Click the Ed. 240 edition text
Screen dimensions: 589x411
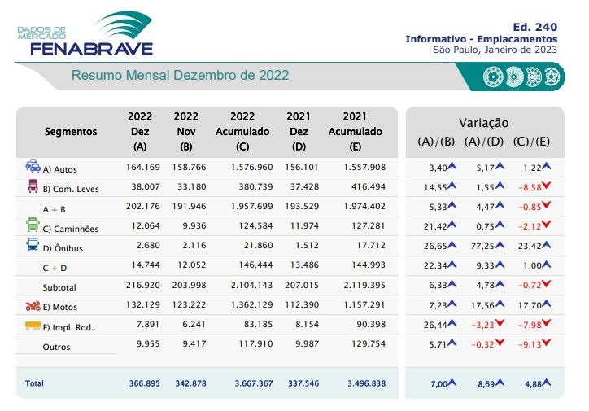(x=539, y=27)
